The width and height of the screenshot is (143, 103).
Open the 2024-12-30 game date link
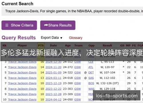(53, 62)
